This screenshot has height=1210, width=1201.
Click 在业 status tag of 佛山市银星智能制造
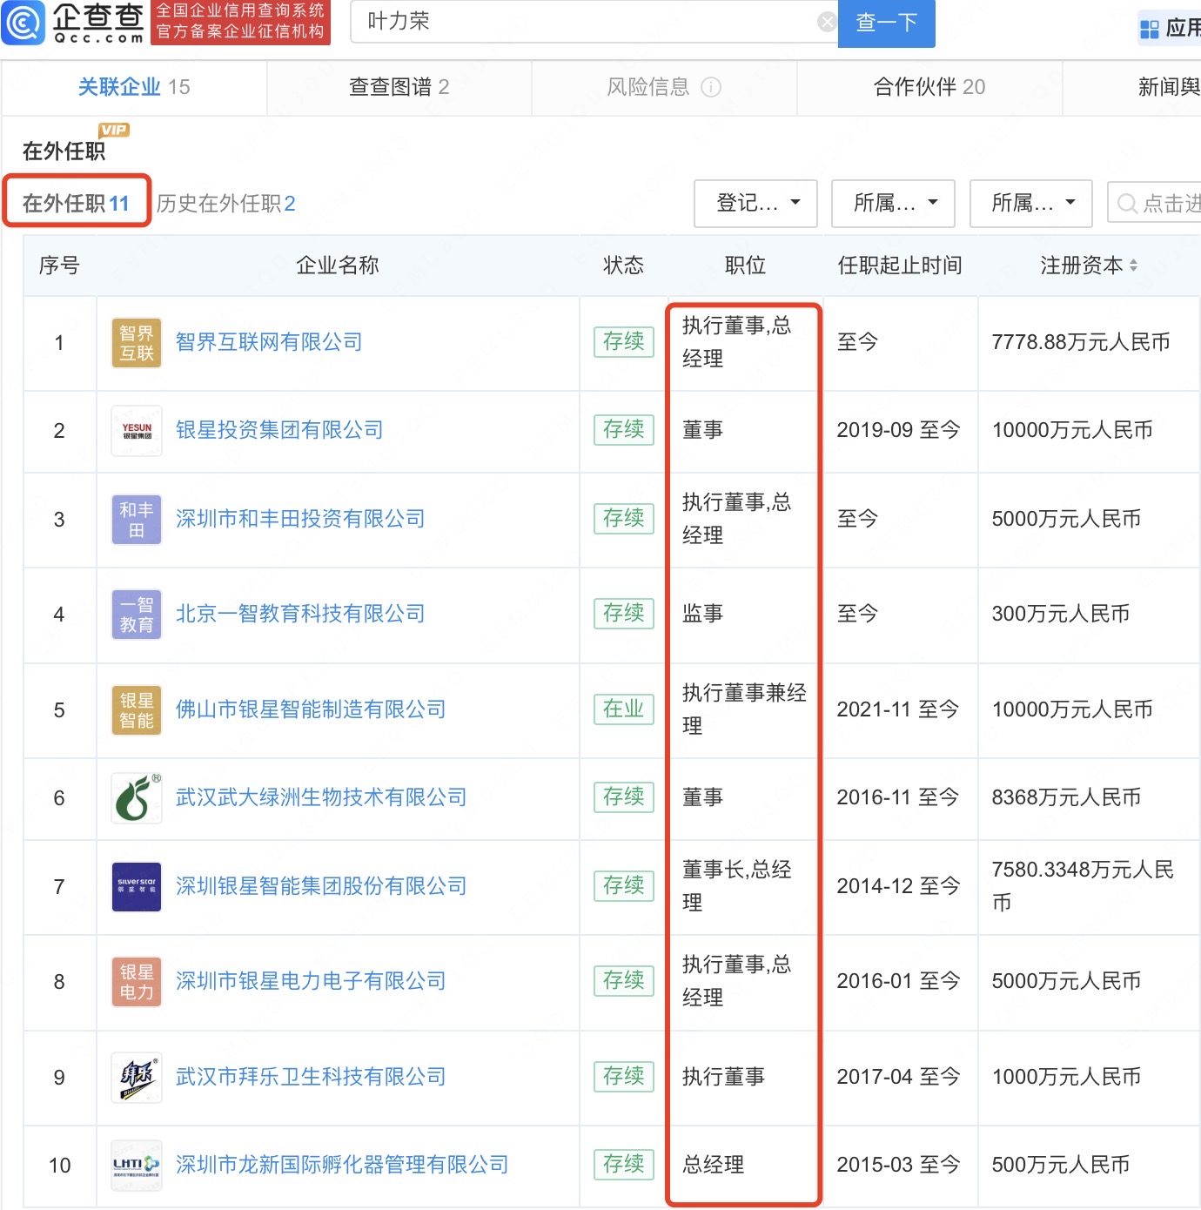[624, 709]
